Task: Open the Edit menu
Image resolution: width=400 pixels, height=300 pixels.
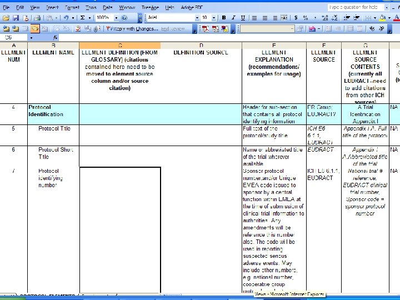Action: click(x=20, y=7)
